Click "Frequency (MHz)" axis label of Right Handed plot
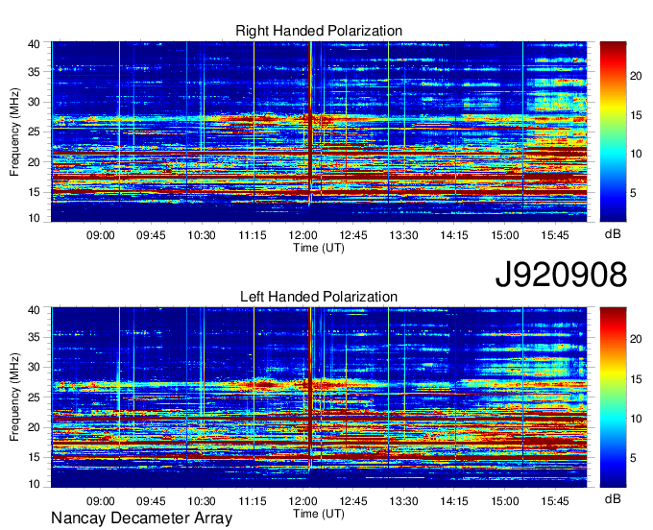The height and width of the screenshot is (530, 653). click(x=14, y=132)
